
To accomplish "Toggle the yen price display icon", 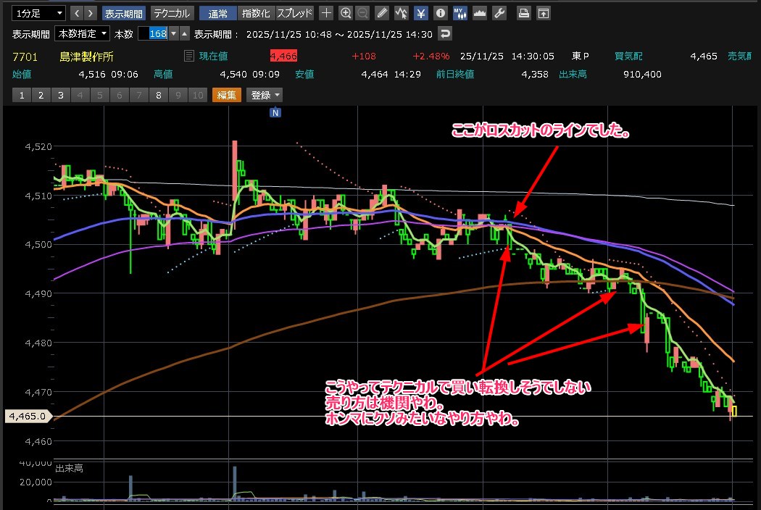I will [421, 13].
